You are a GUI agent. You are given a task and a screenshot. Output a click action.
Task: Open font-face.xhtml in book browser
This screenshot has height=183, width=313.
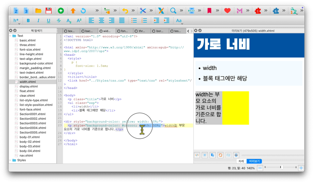point(30,110)
